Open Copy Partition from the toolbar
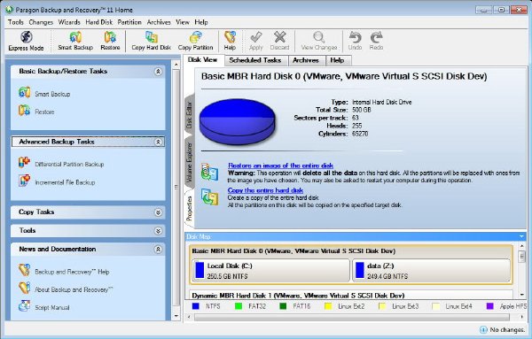The image size is (532, 339). click(x=196, y=41)
